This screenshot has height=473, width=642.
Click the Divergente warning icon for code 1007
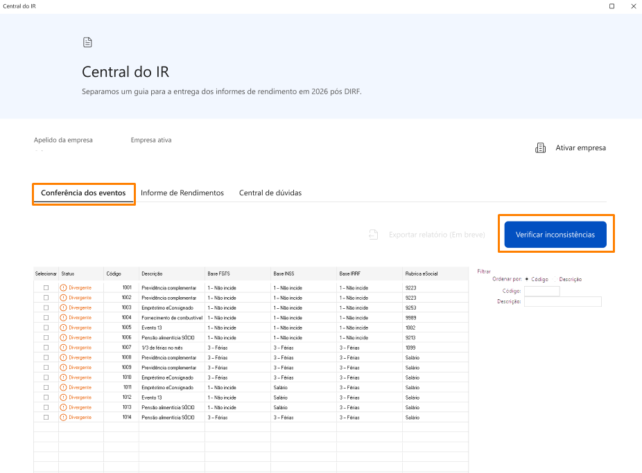click(x=64, y=348)
